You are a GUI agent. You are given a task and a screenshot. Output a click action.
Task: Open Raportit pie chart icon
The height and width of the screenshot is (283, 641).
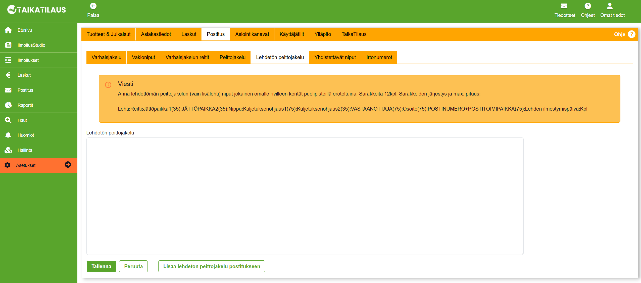click(8, 105)
